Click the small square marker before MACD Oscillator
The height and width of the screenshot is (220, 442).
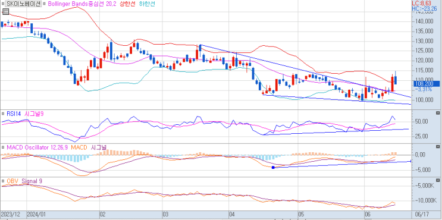click(3, 147)
